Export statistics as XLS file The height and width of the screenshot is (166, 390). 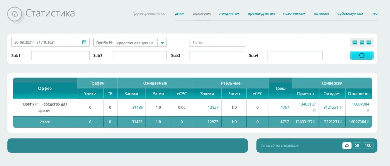355,43
